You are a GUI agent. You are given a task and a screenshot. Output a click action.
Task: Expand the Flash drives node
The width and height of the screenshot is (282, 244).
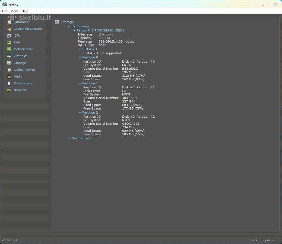tap(69, 138)
